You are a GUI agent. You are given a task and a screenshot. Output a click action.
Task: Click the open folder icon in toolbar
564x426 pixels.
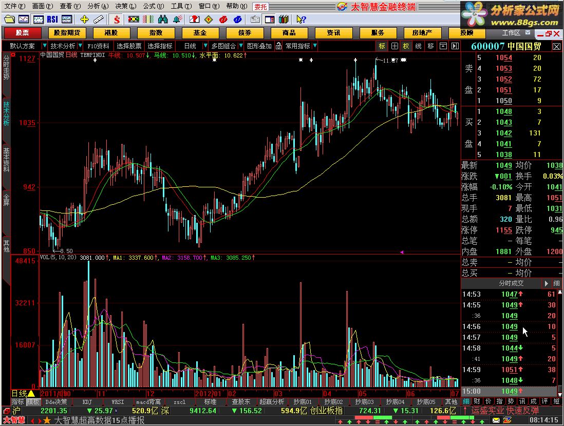click(x=9, y=20)
